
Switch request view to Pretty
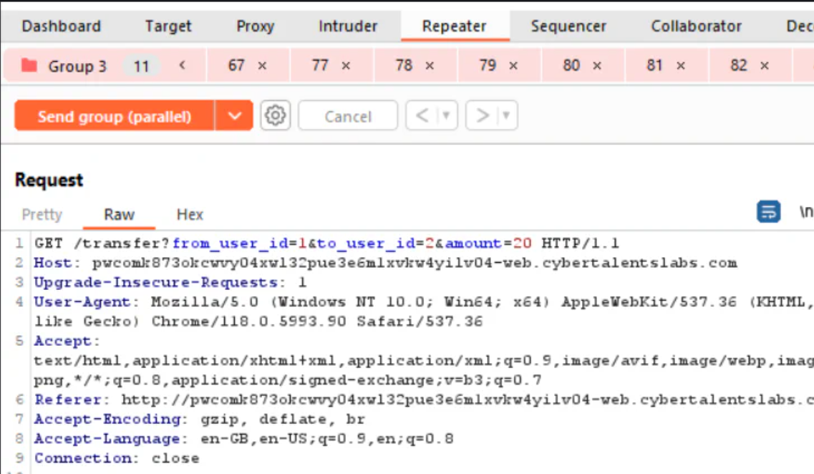42,214
